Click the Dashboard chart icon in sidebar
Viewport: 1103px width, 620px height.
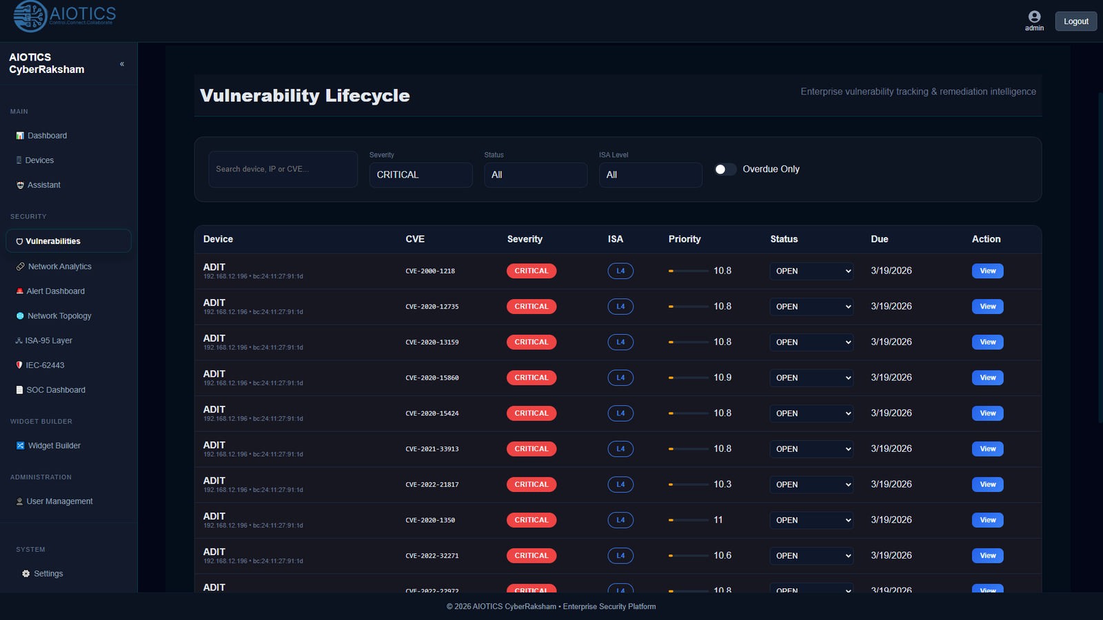(20, 136)
